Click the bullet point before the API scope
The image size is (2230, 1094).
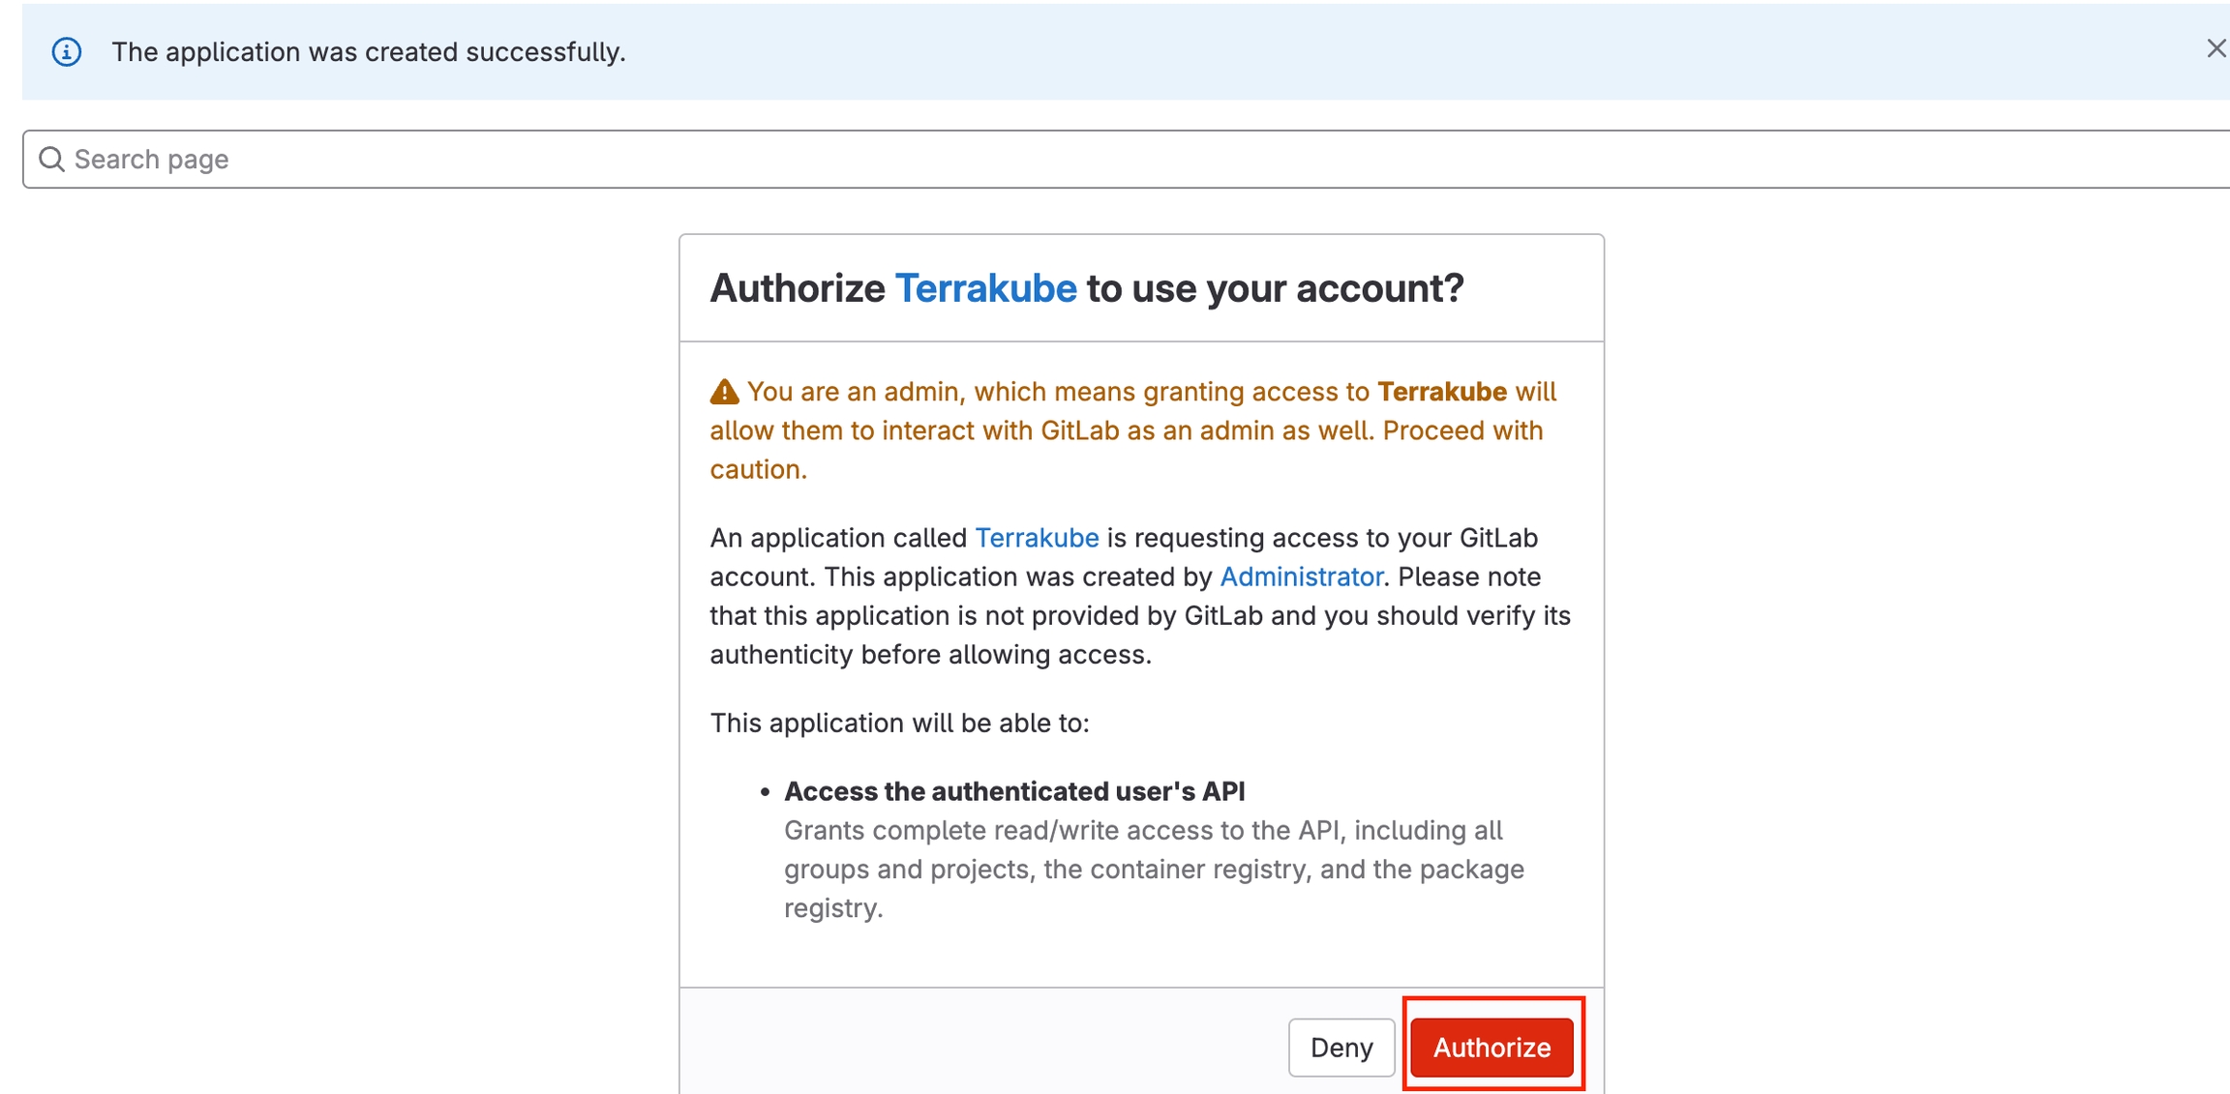[765, 792]
